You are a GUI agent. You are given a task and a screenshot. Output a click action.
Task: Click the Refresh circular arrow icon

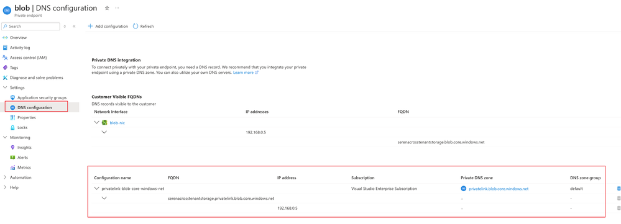click(x=136, y=26)
